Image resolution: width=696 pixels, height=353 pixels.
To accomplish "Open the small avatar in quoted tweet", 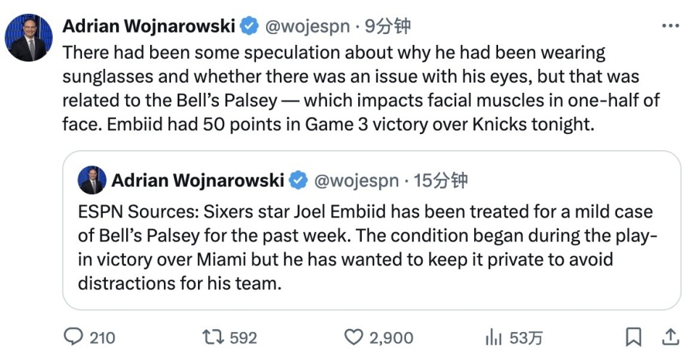I will click(x=92, y=180).
